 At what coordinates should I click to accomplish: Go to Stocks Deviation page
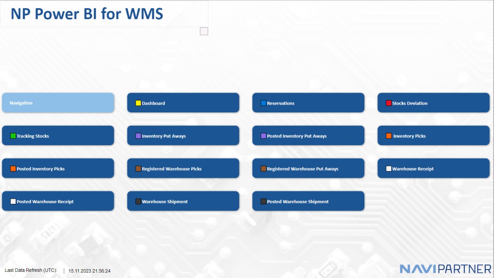[433, 103]
